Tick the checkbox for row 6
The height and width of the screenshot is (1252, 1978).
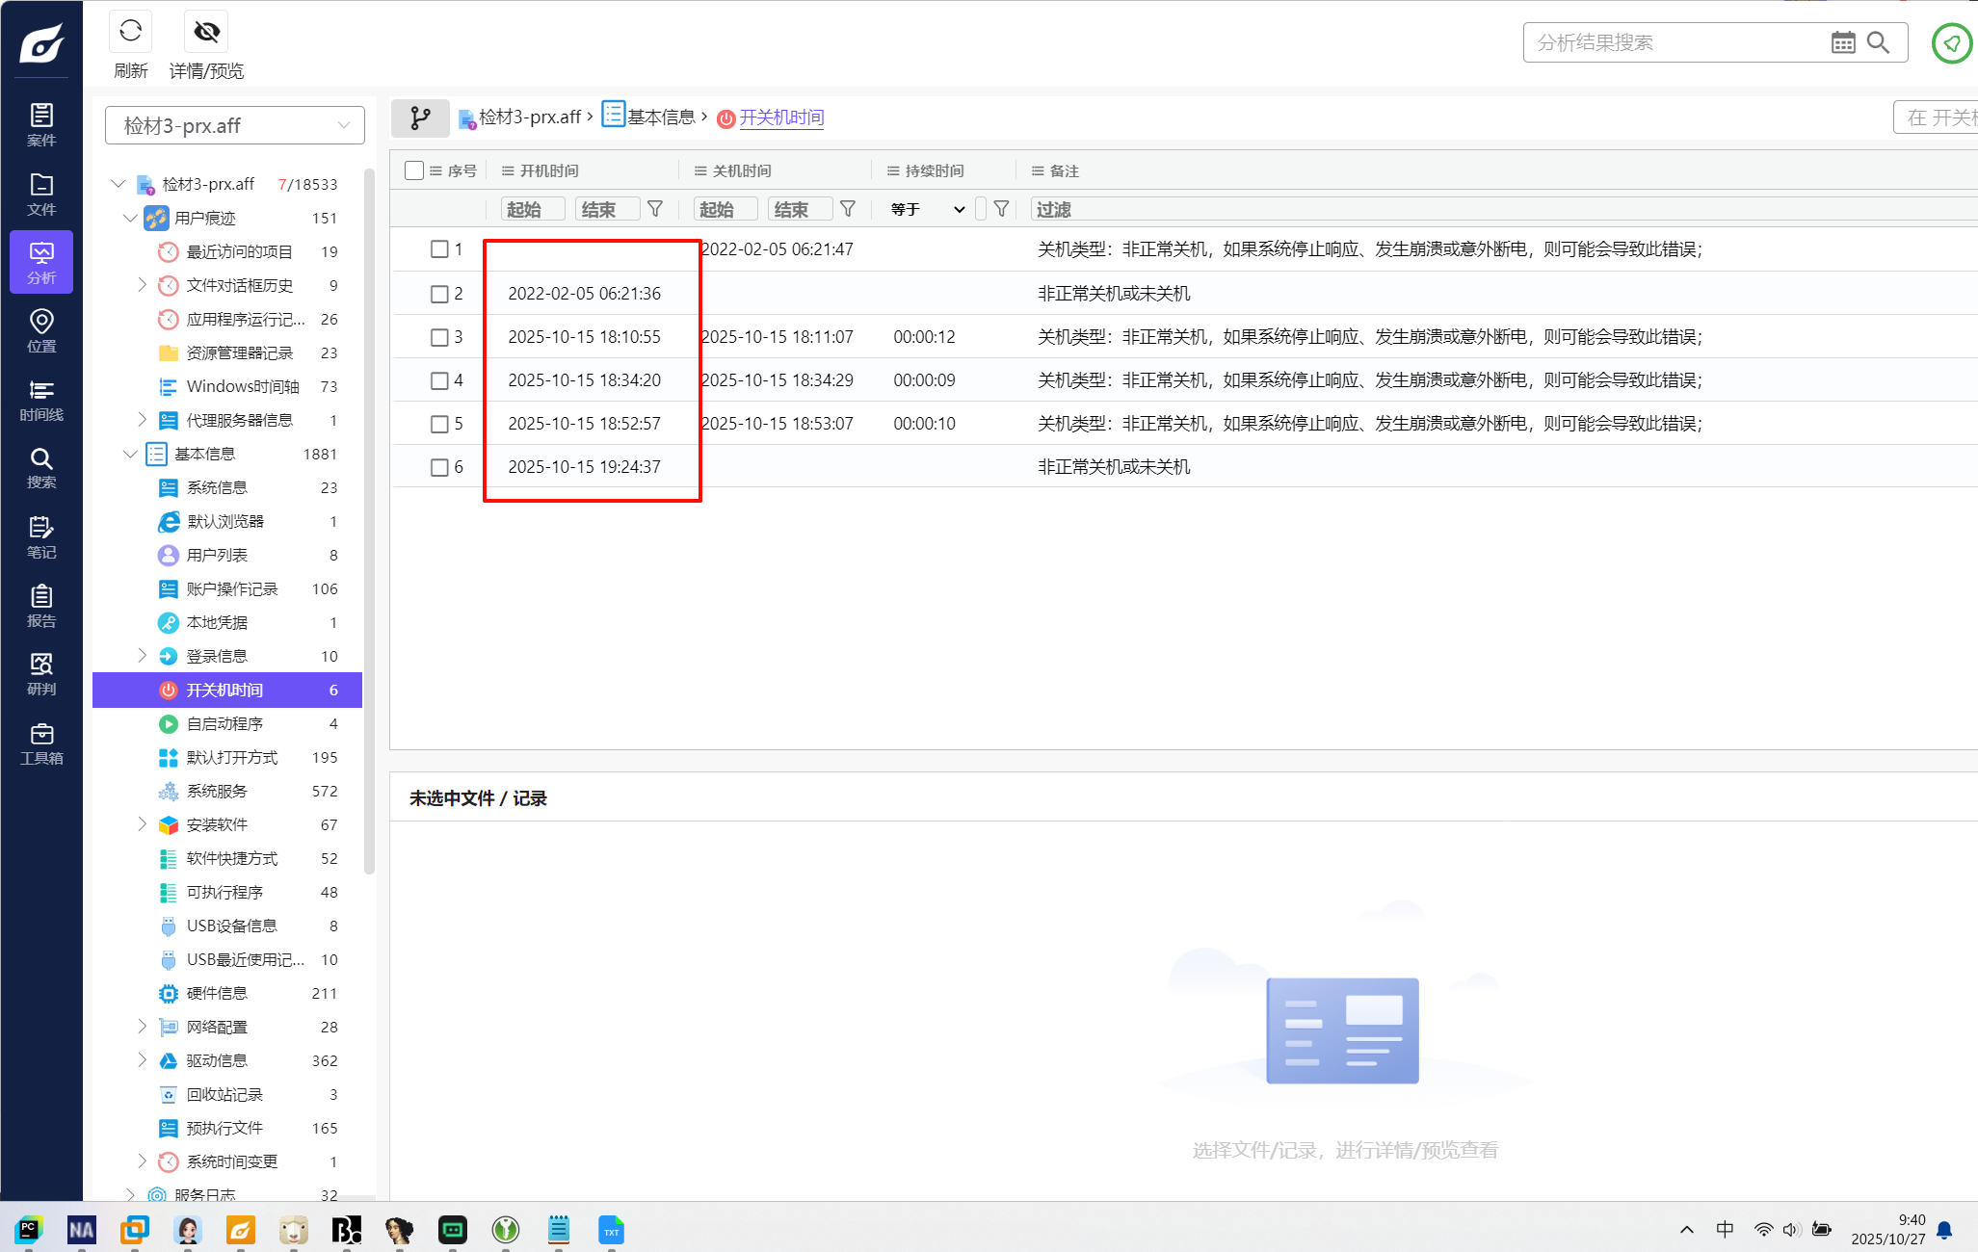coord(439,467)
